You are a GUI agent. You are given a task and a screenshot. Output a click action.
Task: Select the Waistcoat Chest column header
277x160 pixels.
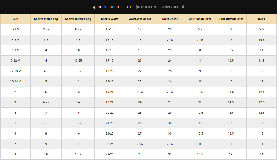pyautogui.click(x=140, y=19)
